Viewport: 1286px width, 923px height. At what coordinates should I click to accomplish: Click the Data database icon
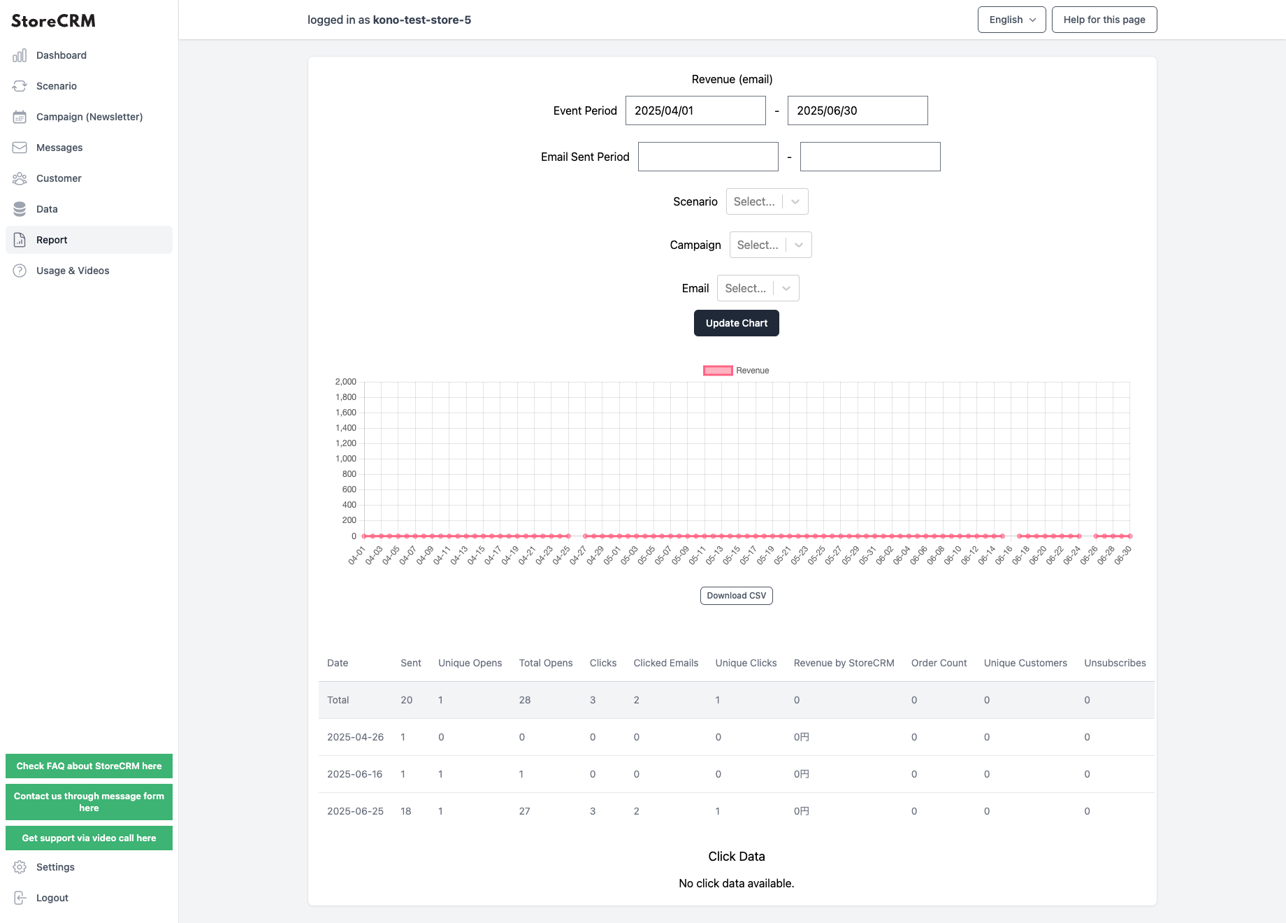coord(20,209)
